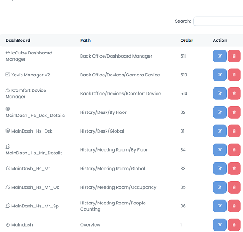Edit the Xovis Manager V2 entry

pyautogui.click(x=219, y=75)
